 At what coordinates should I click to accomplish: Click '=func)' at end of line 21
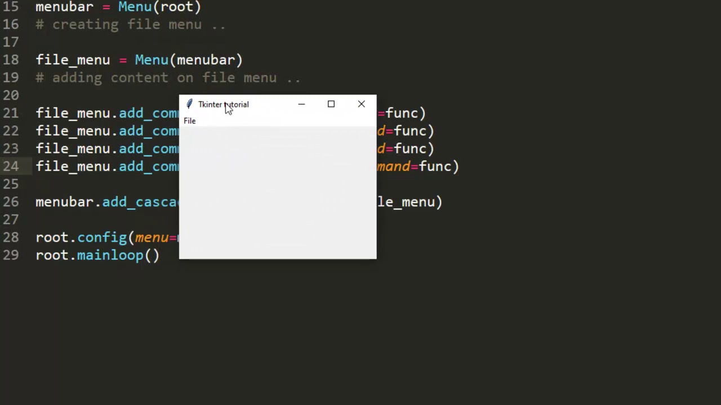[402, 113]
